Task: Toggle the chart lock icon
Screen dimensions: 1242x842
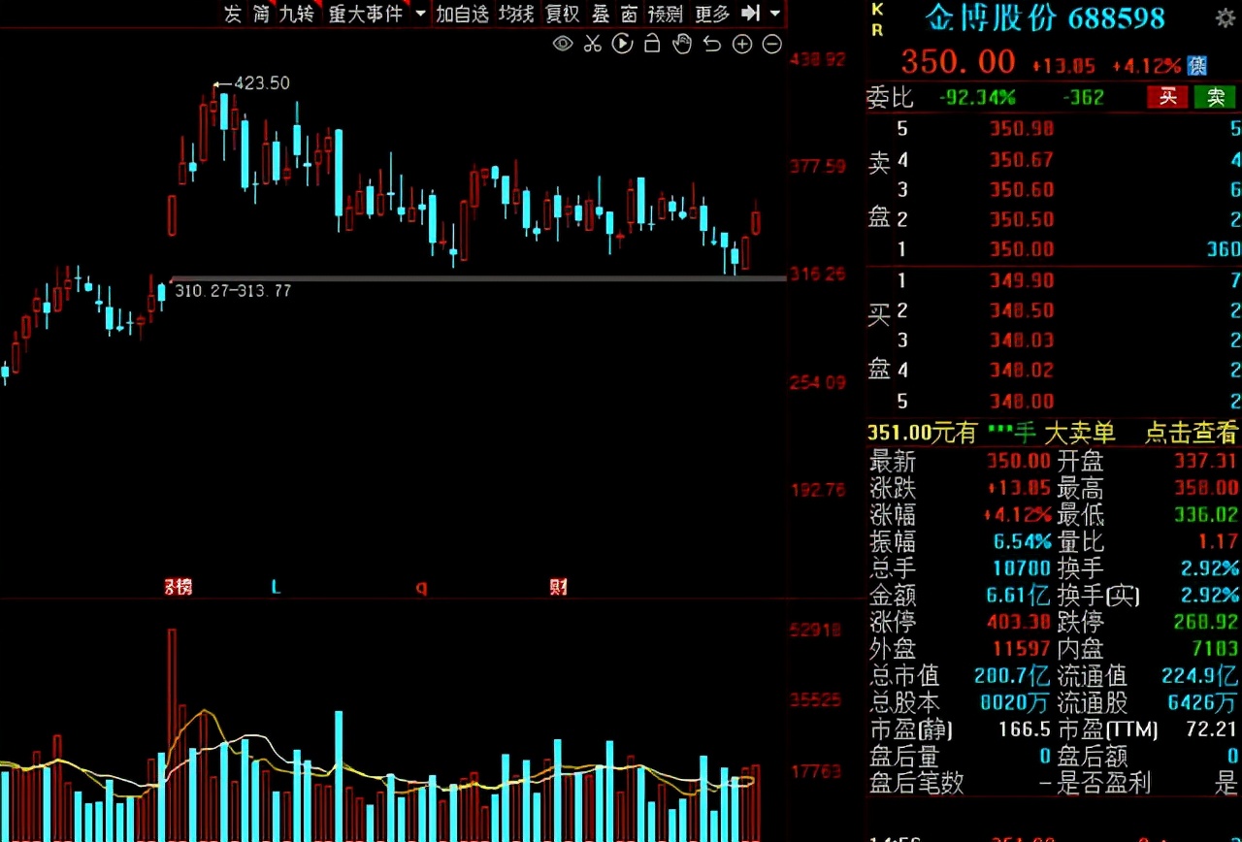Action: 652,44
